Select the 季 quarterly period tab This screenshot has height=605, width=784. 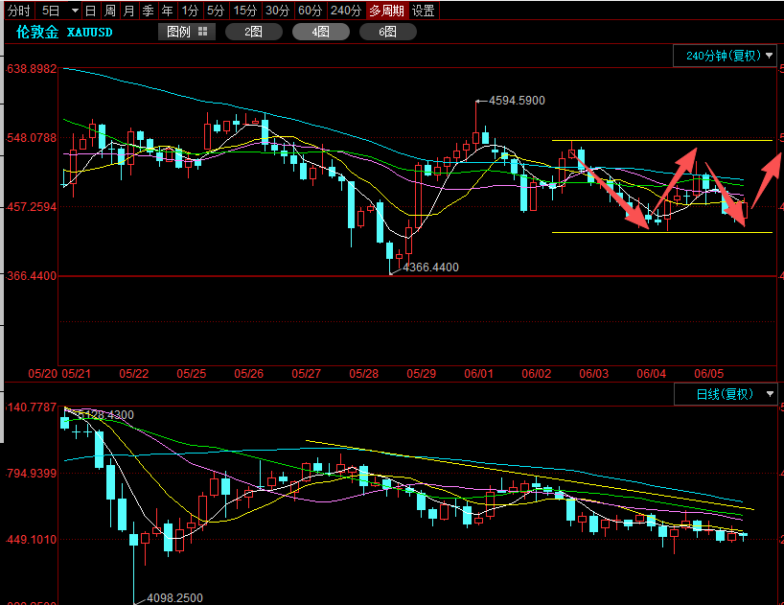(x=148, y=11)
